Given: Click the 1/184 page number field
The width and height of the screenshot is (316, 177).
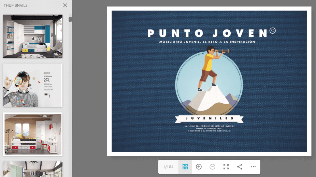Looking at the screenshot, I should [168, 167].
